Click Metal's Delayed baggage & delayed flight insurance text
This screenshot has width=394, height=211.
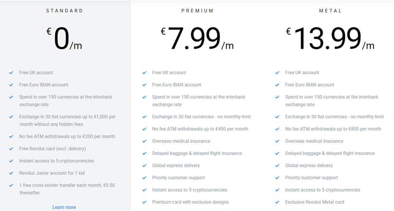pos(330,153)
